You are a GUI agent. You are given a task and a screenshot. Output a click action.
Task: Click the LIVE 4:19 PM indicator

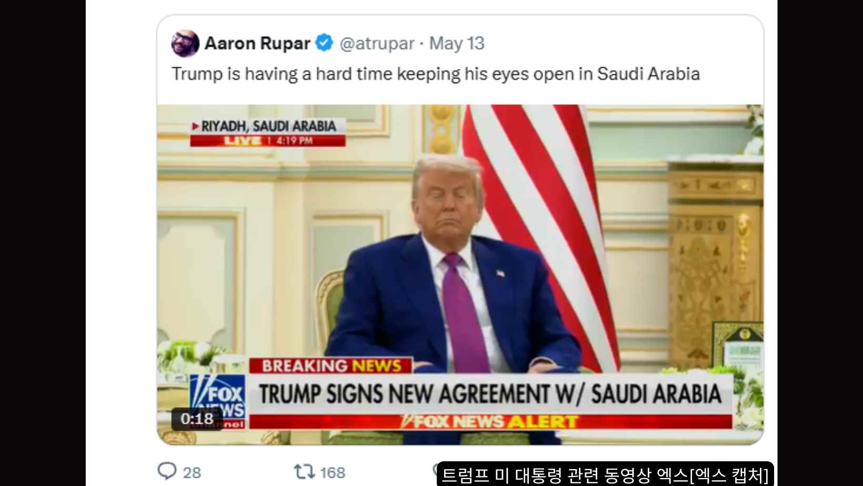tap(268, 141)
